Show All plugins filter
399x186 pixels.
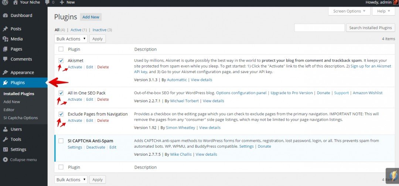(x=57, y=30)
